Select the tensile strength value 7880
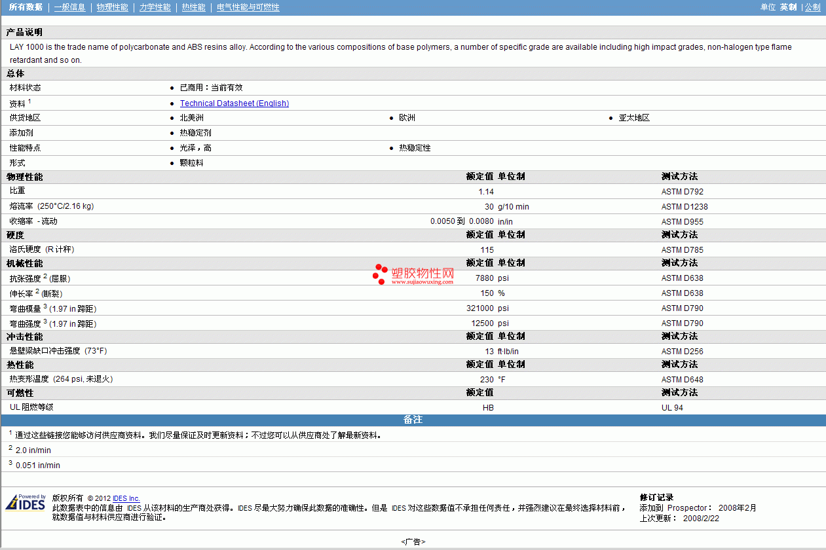The image size is (826, 550). click(x=485, y=278)
